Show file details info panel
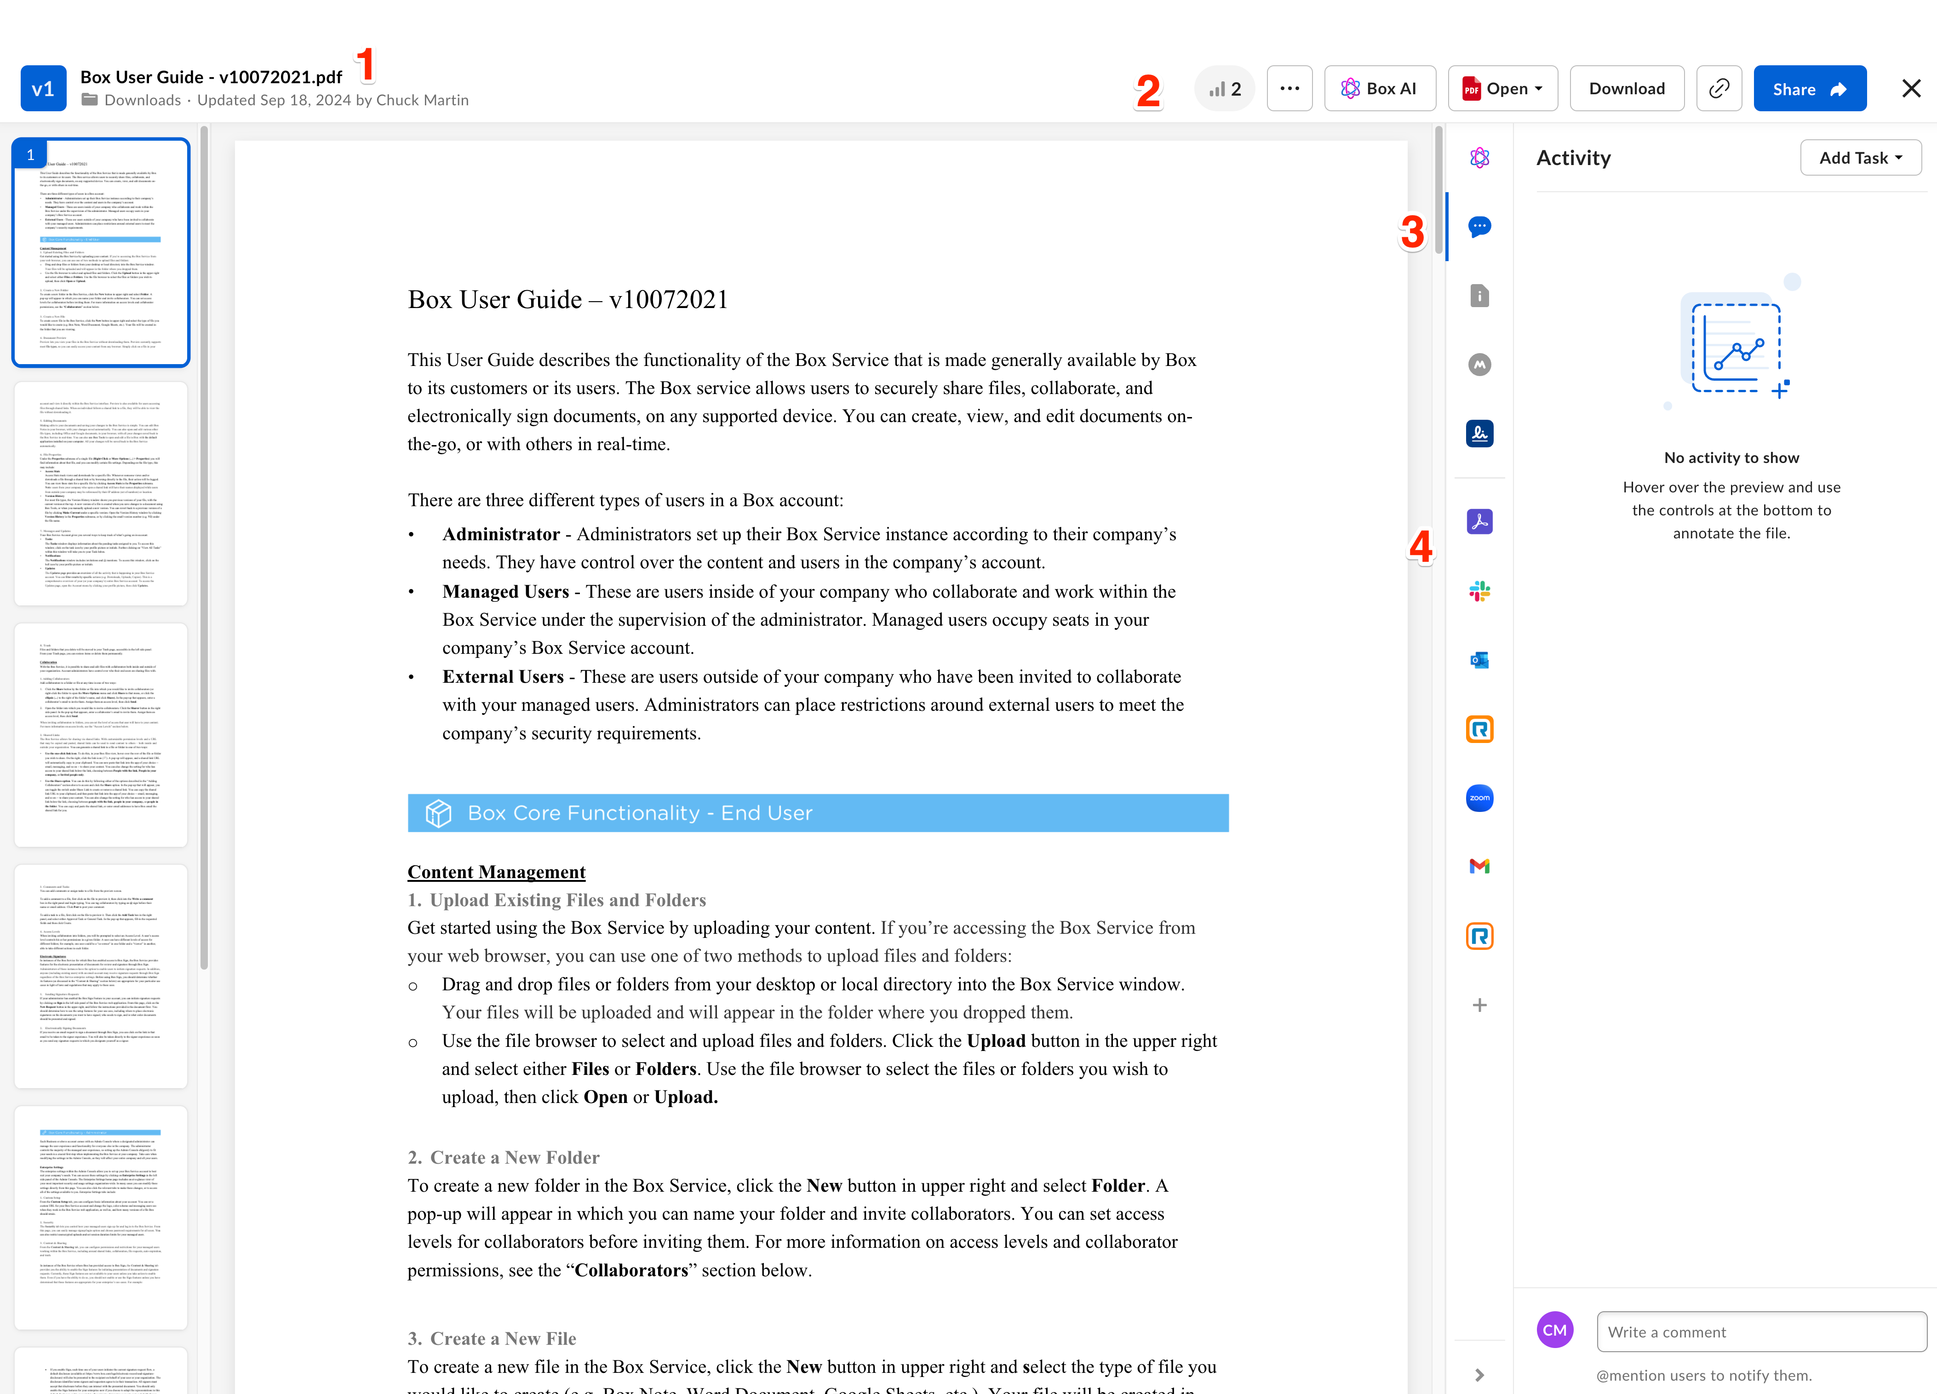 (x=1479, y=296)
